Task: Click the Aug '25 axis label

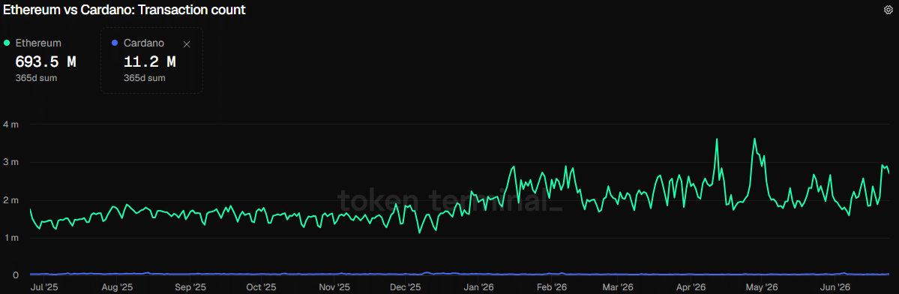Action: tap(118, 286)
